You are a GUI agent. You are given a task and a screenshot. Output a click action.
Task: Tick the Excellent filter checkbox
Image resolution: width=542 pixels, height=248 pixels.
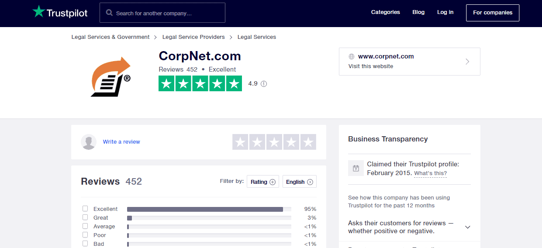coord(85,209)
